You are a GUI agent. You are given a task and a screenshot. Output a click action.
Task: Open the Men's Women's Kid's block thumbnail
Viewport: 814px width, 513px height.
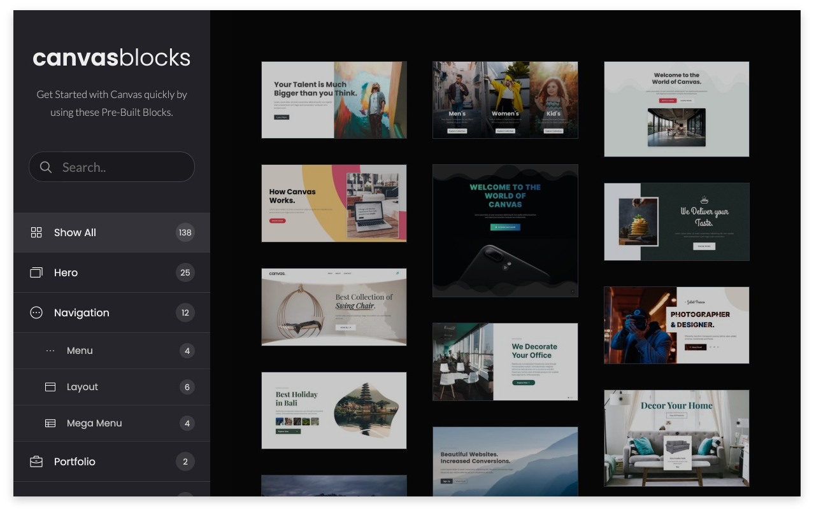click(x=505, y=100)
